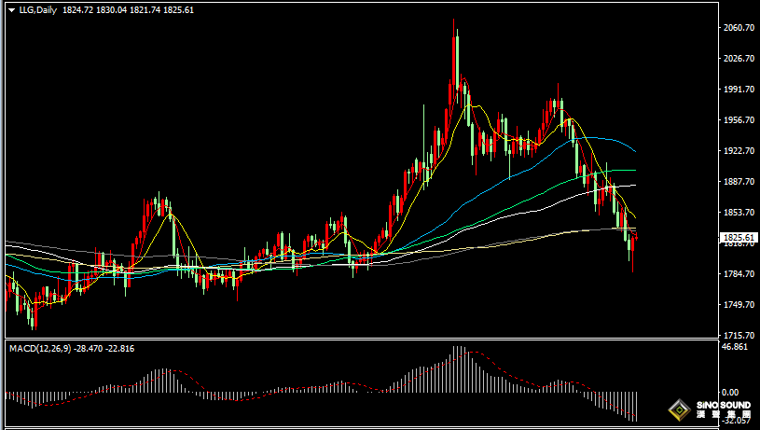Viewport: 760px width, 430px height.
Task: Click the highlighted current price tag on the axis
Action: [x=739, y=238]
